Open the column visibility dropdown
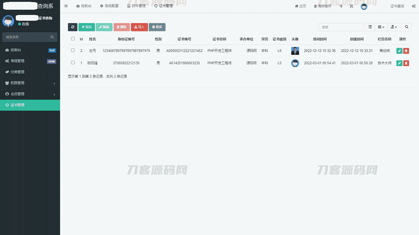This screenshot has width=419, height=235. [381, 27]
